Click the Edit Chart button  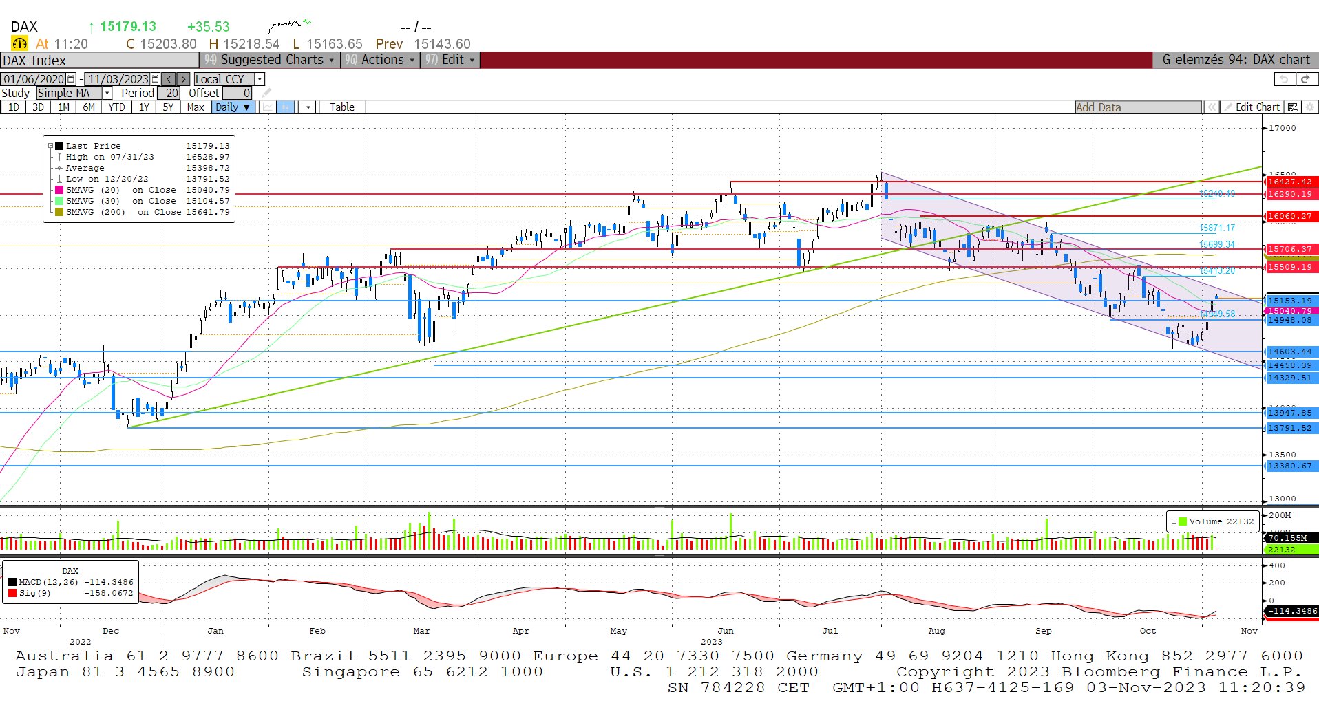tap(1252, 107)
